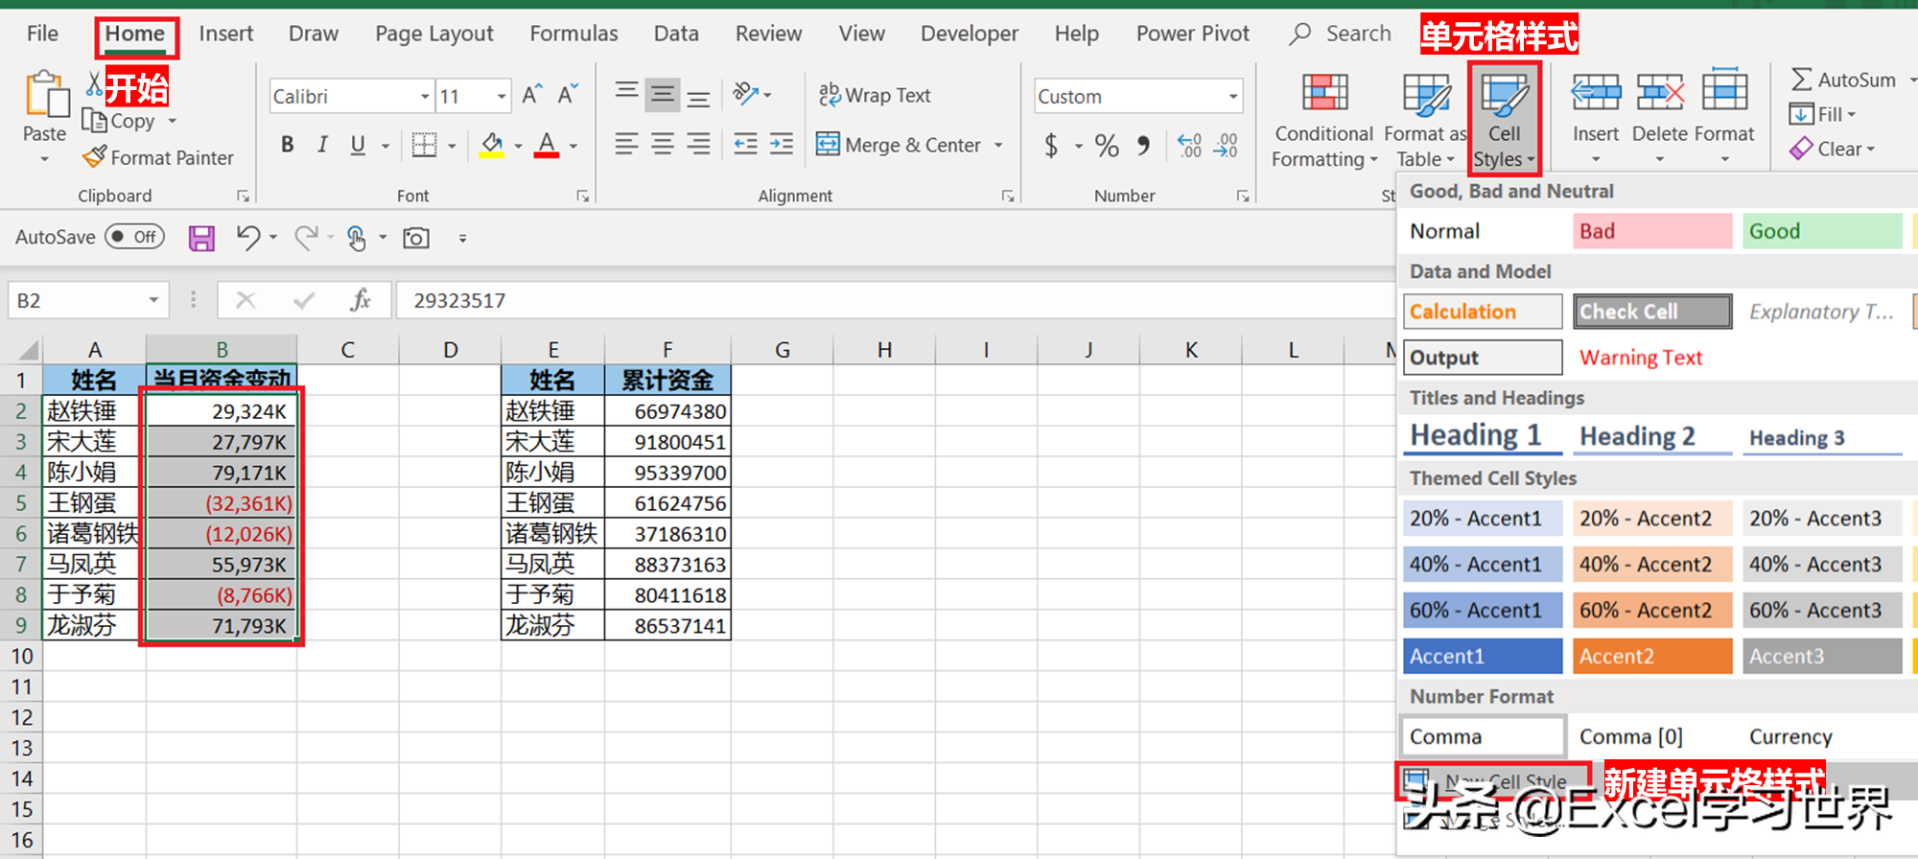
Task: Switch to the Power Pivot tab
Action: pos(1193,34)
